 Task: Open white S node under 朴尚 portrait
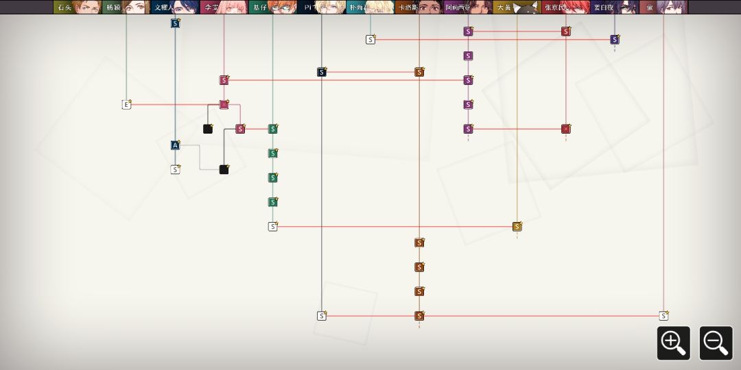(x=370, y=40)
